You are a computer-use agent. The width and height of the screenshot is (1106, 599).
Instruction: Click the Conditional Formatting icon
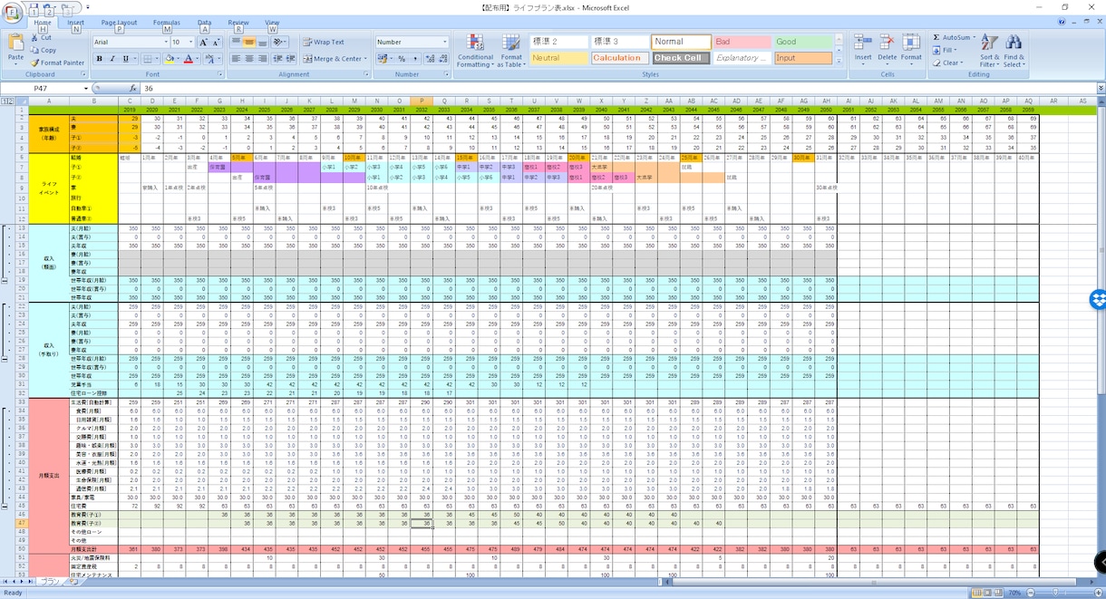coord(474,43)
